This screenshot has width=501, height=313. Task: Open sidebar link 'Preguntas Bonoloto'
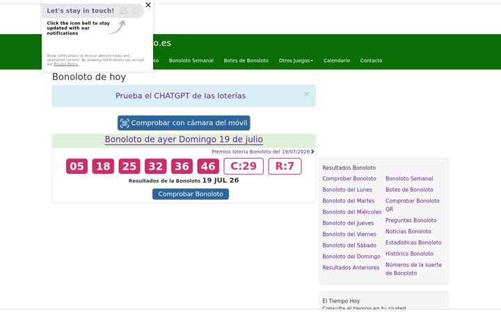411,220
